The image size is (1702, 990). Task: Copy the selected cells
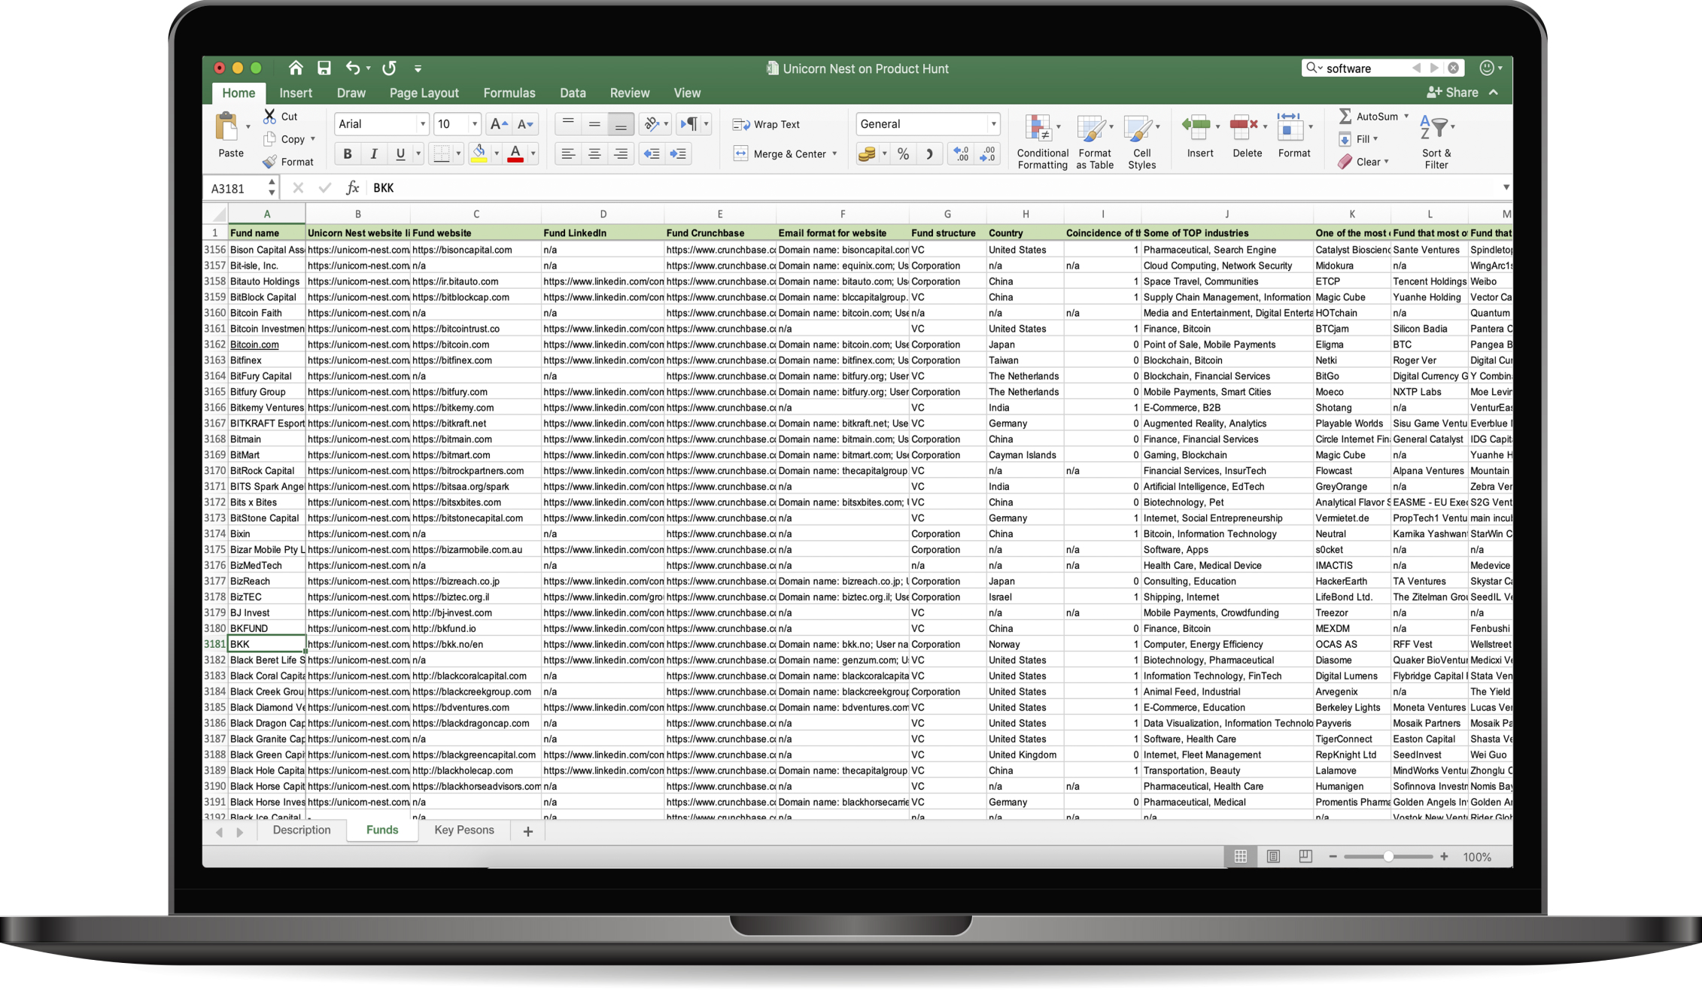tap(269, 139)
